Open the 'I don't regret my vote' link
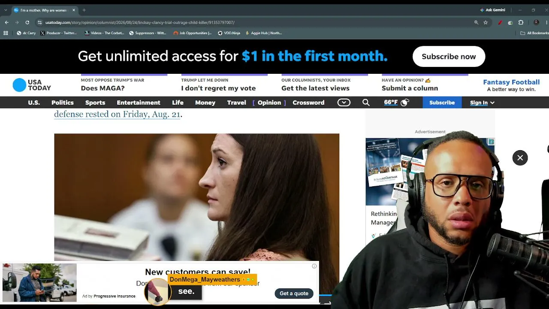Screen dimensions: 549x309 tap(218, 88)
